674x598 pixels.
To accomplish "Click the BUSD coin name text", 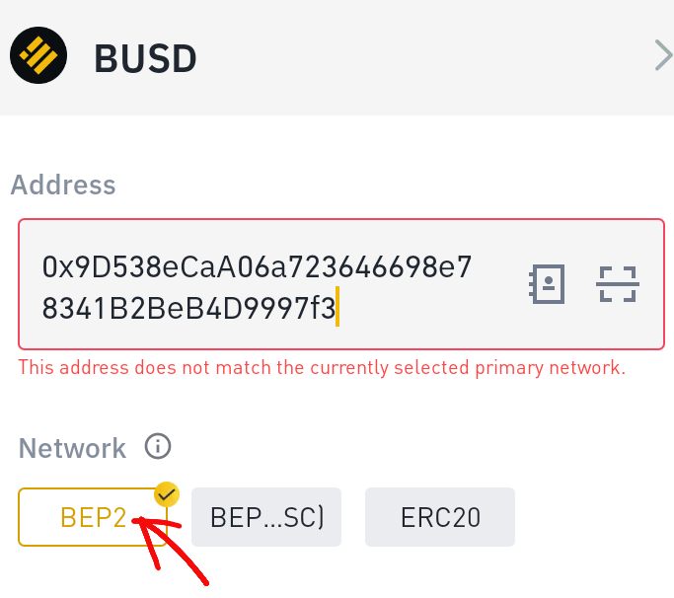I will 145,58.
